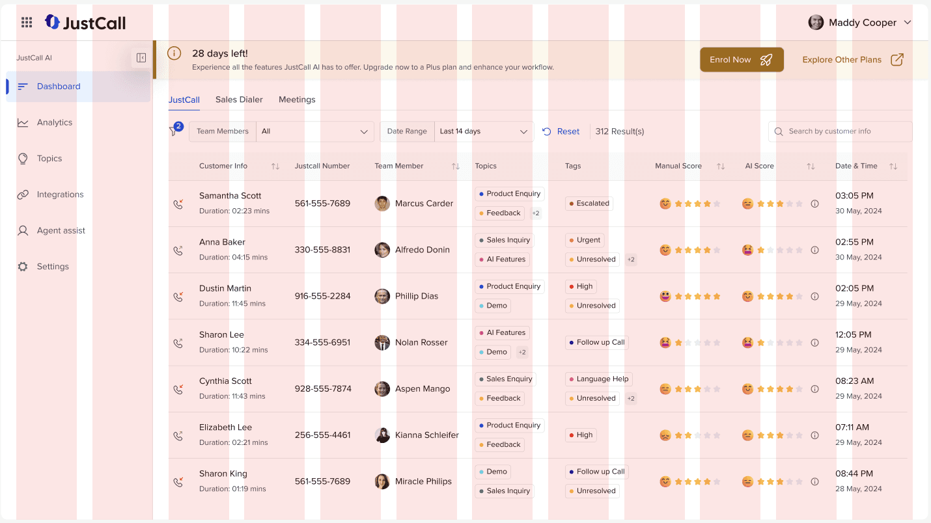Image resolution: width=931 pixels, height=523 pixels.
Task: Click the call icon beside Cynthia Scott
Action: click(178, 389)
